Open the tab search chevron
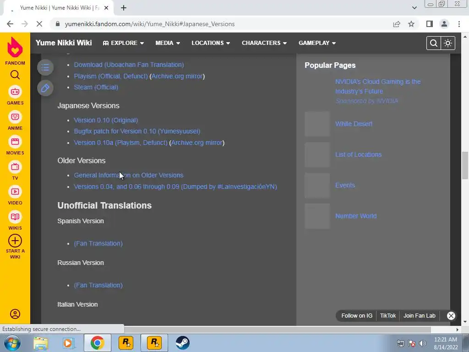The image size is (469, 352). pyautogui.click(x=414, y=8)
